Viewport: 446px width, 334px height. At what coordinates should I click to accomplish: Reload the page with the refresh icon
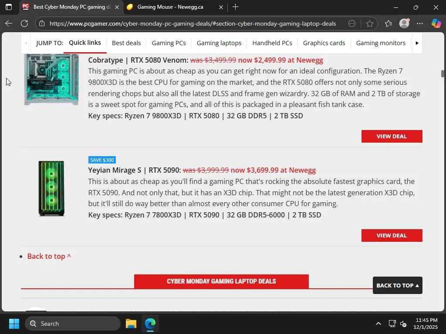pyautogui.click(x=24, y=23)
